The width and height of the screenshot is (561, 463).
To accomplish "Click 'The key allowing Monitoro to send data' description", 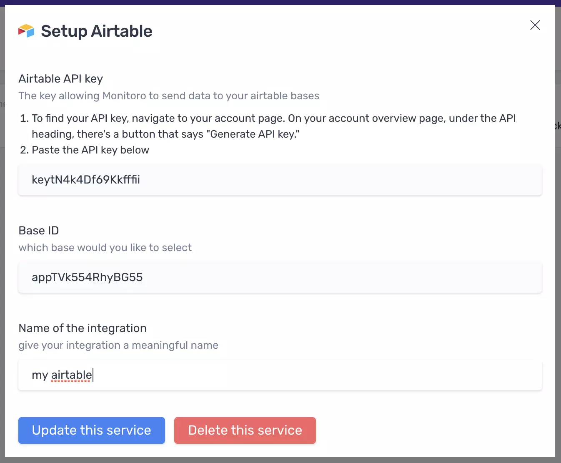I will point(169,96).
